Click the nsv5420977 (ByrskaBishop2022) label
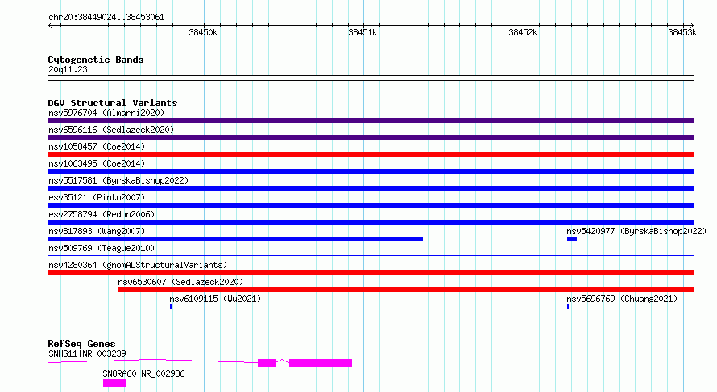717x392 pixels. 636,231
